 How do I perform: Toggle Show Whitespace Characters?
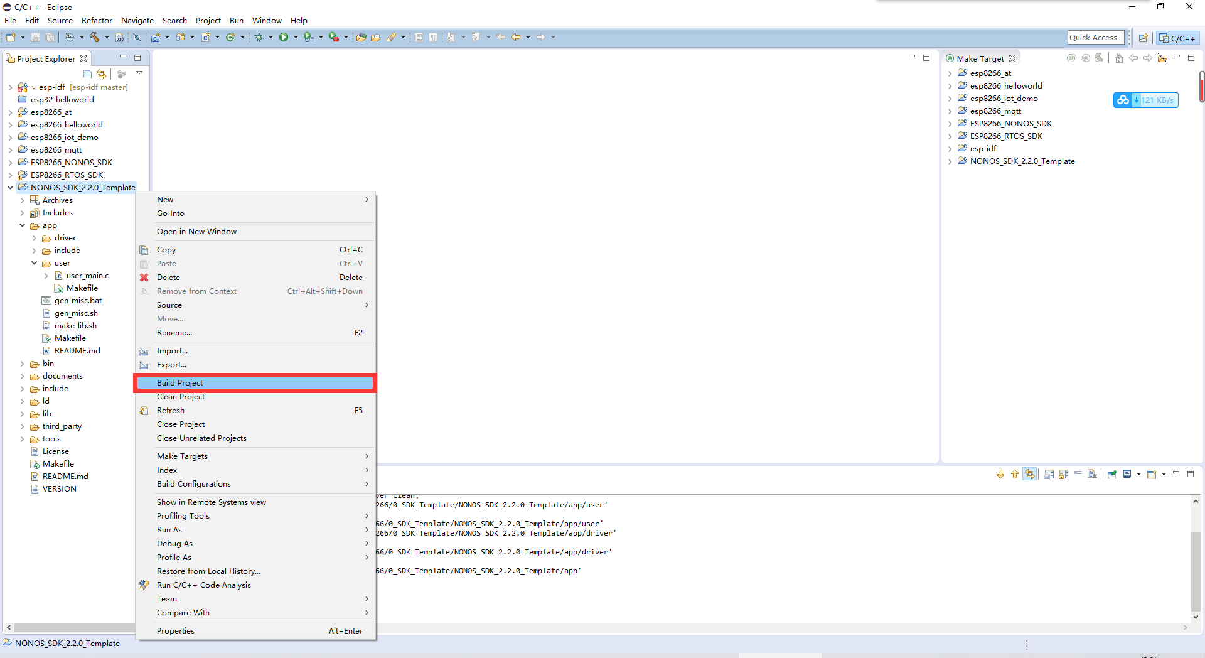point(433,37)
